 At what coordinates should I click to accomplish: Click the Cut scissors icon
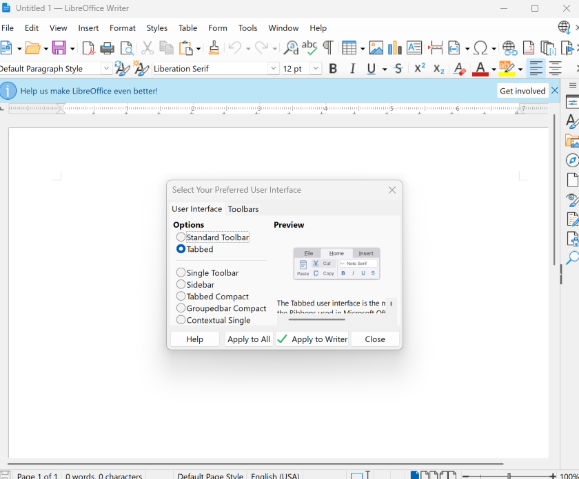147,48
